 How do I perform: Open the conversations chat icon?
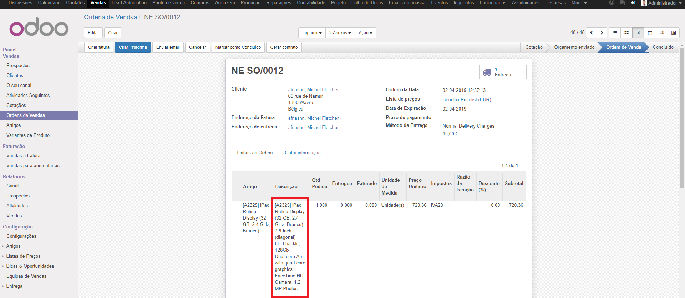tap(622, 2)
